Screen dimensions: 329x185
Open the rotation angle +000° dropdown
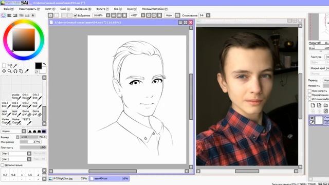coord(143,15)
